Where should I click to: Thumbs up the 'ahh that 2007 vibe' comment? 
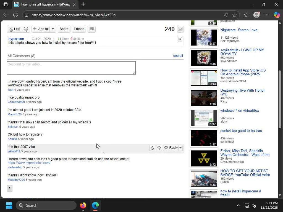point(152,148)
